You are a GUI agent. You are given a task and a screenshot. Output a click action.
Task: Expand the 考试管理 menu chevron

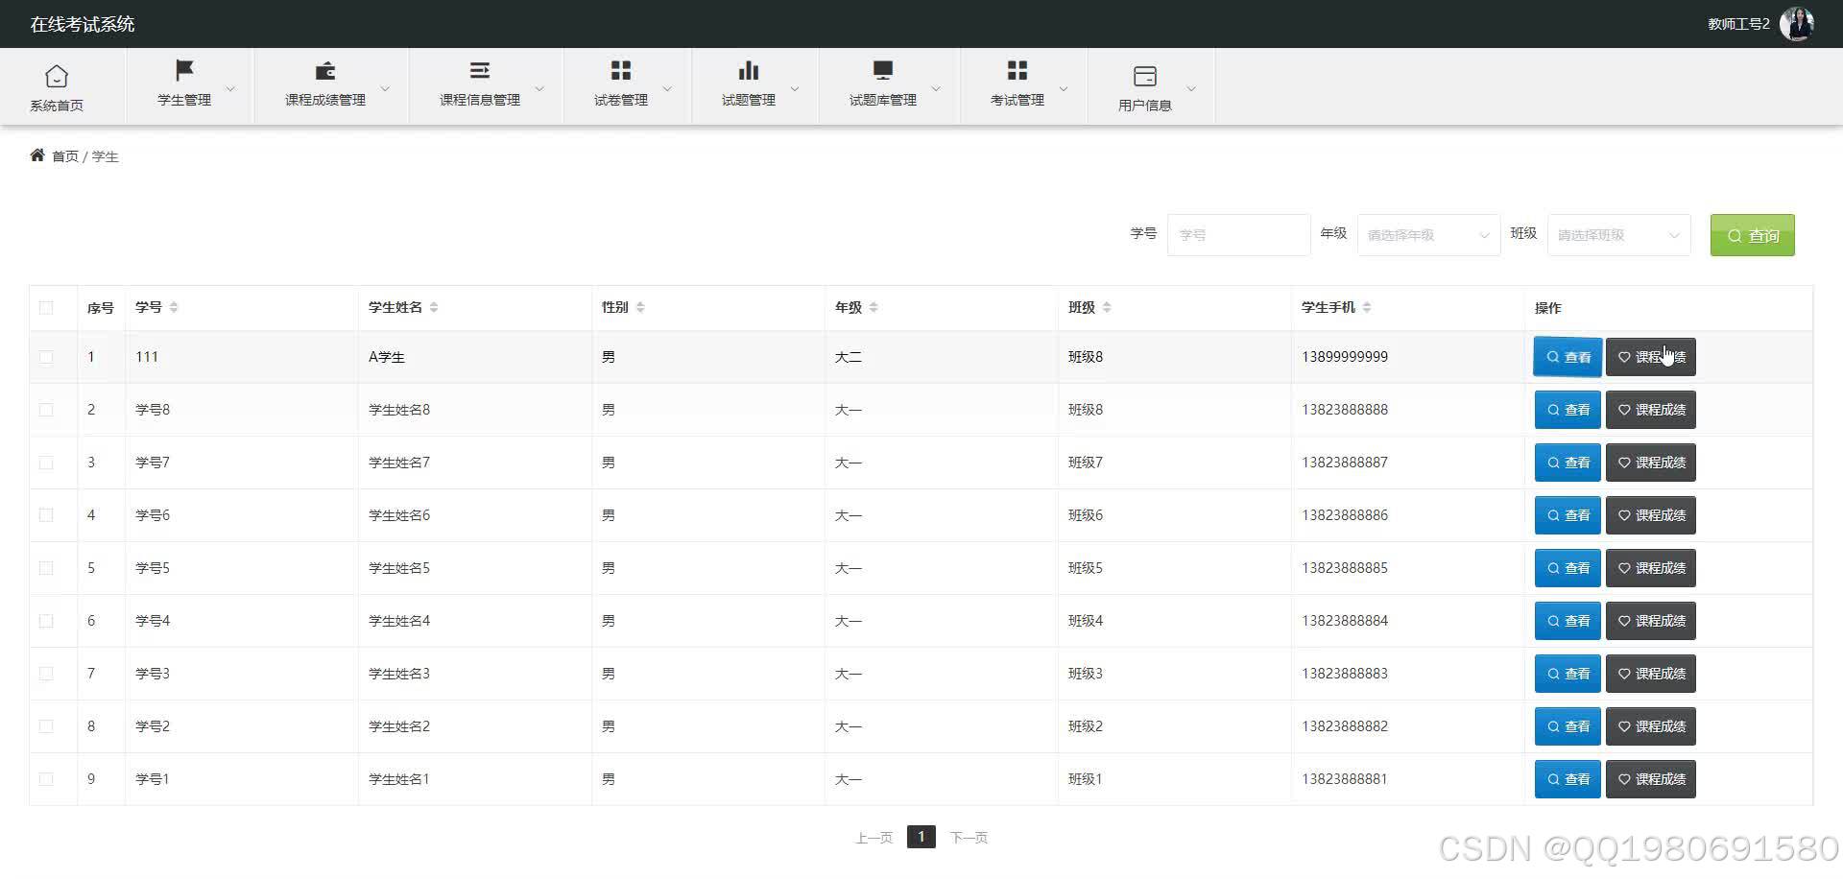[x=1064, y=88]
